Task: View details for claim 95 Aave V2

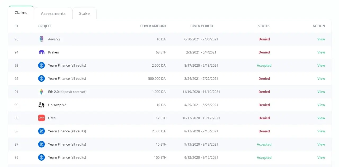Action: tap(321, 39)
